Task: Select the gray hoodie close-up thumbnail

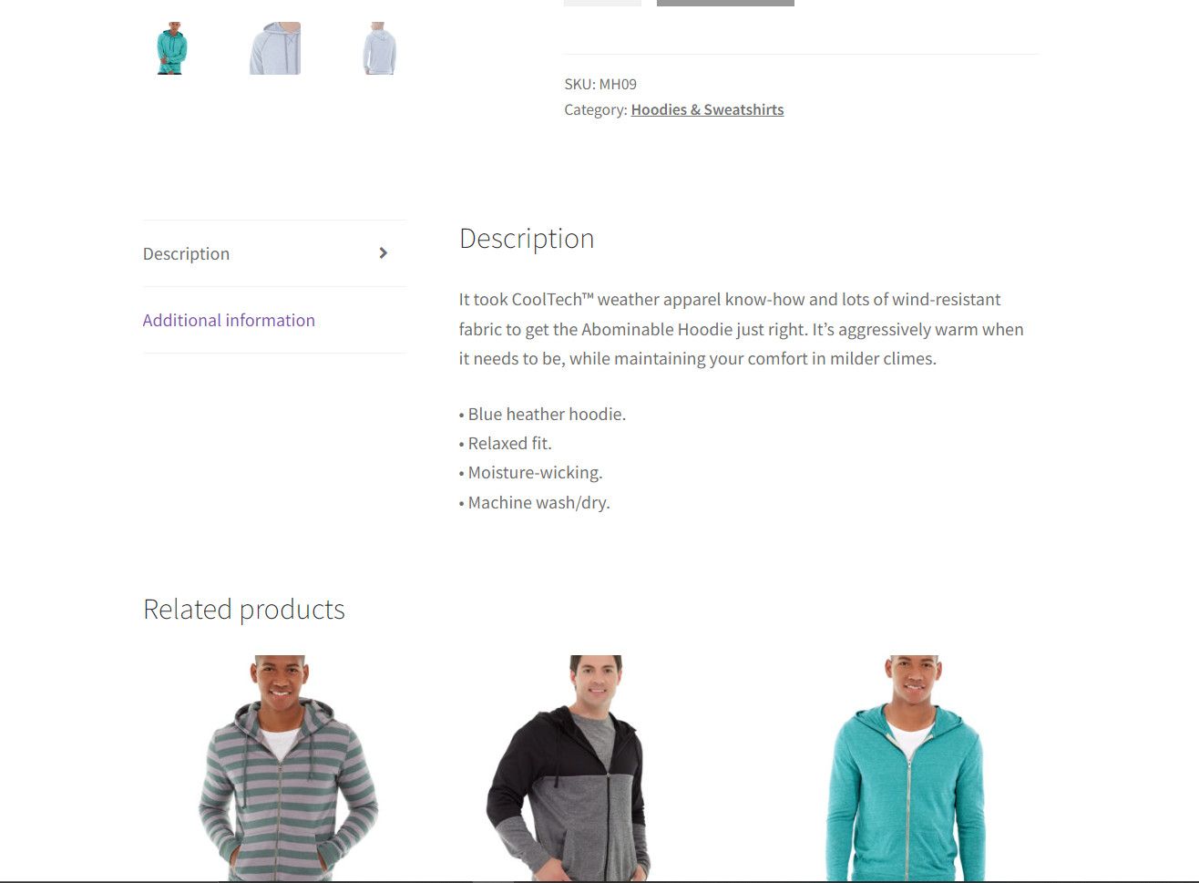Action: pyautogui.click(x=275, y=48)
